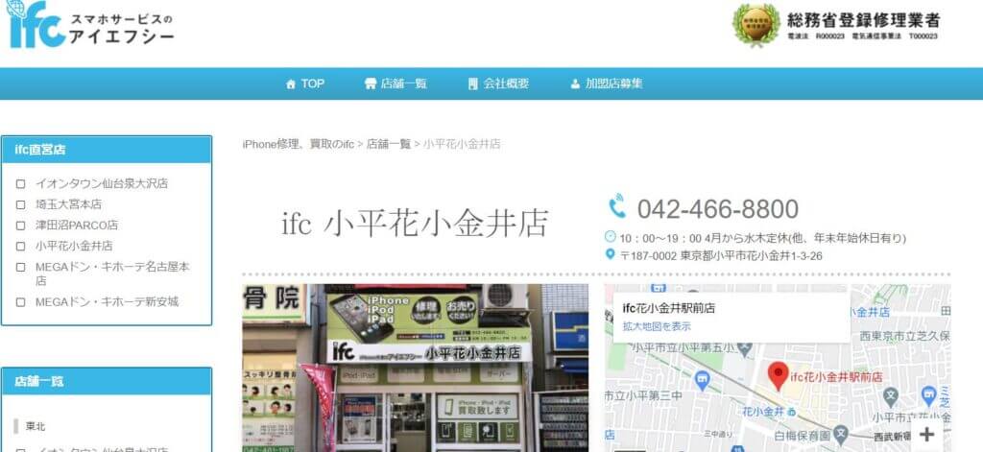Click the 花小金井 station label on map
Image resolution: width=983 pixels, height=452 pixels.
[763, 412]
